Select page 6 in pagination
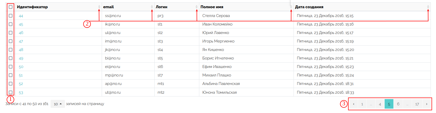 398,104
